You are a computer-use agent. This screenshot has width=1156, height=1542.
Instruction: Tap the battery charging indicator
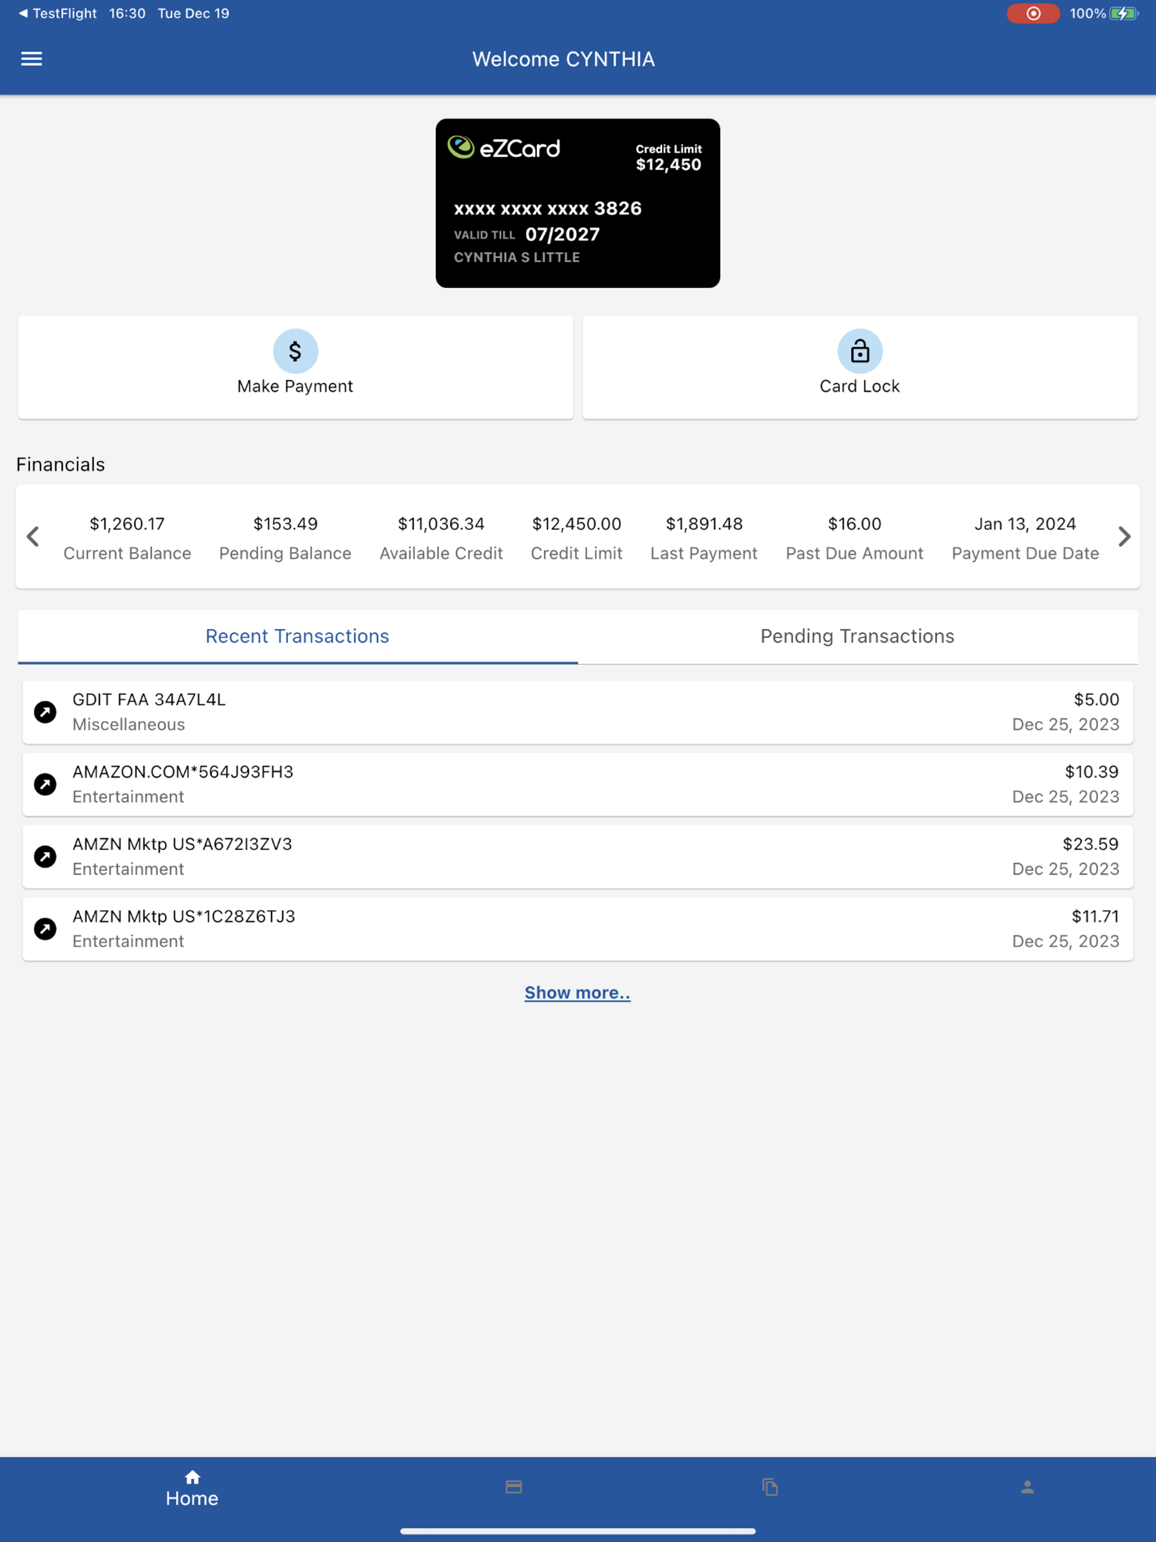coord(1123,13)
